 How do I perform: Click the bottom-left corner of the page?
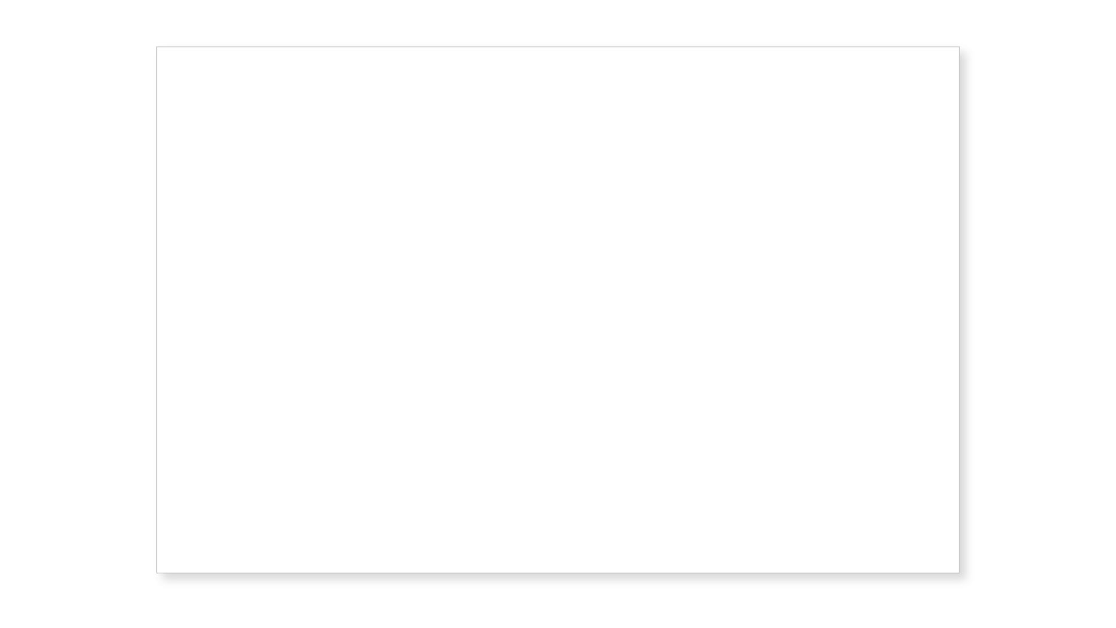[157, 572]
